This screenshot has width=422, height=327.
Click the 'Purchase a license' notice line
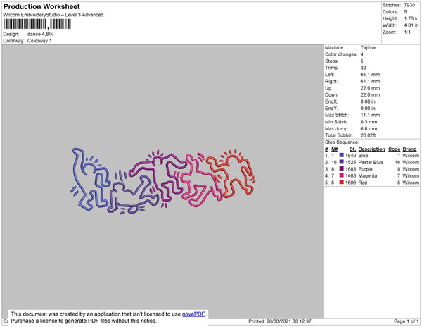click(x=84, y=321)
